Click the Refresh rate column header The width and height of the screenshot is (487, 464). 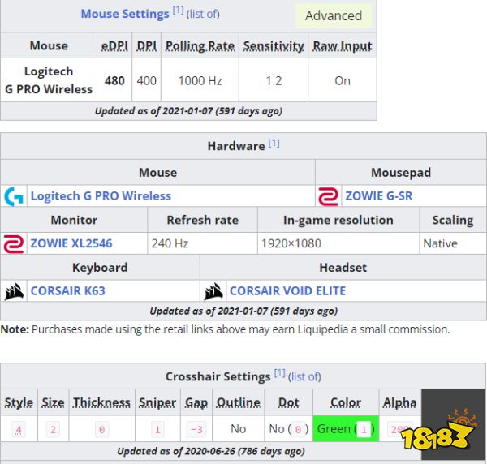tap(202, 220)
